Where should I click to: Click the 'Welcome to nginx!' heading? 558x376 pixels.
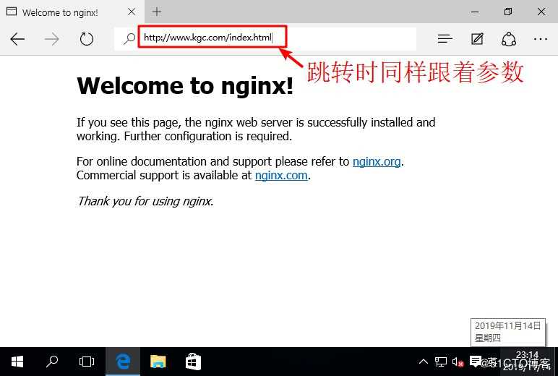[185, 86]
